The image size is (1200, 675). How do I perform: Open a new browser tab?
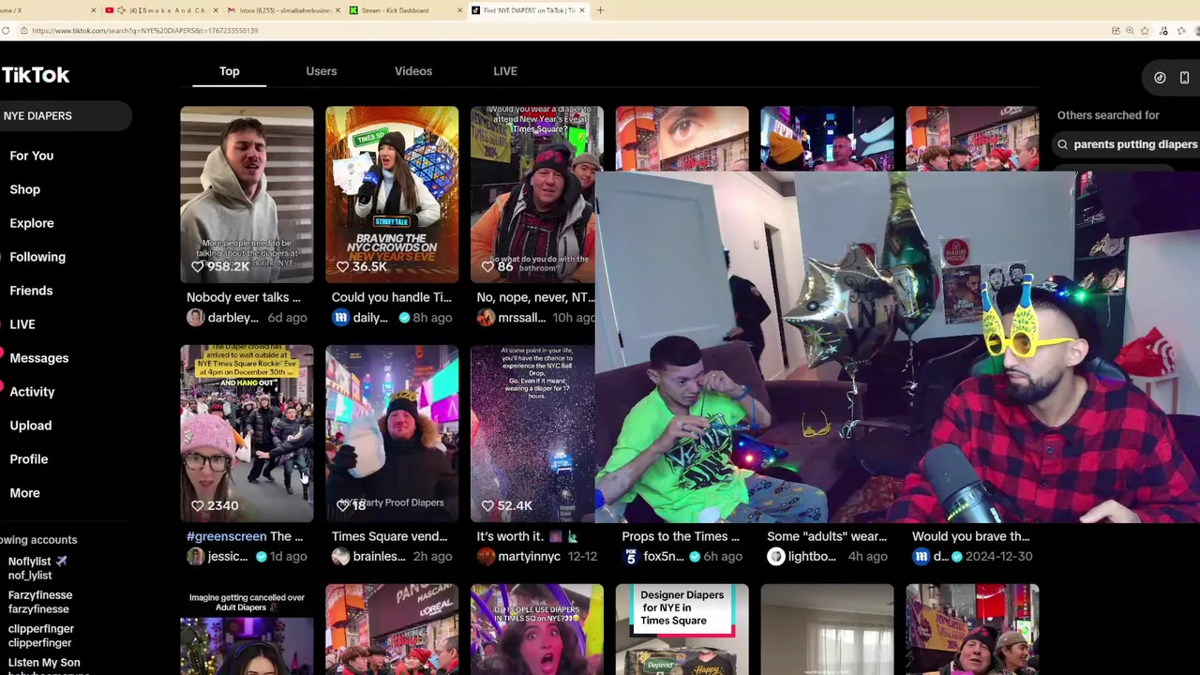coord(600,10)
